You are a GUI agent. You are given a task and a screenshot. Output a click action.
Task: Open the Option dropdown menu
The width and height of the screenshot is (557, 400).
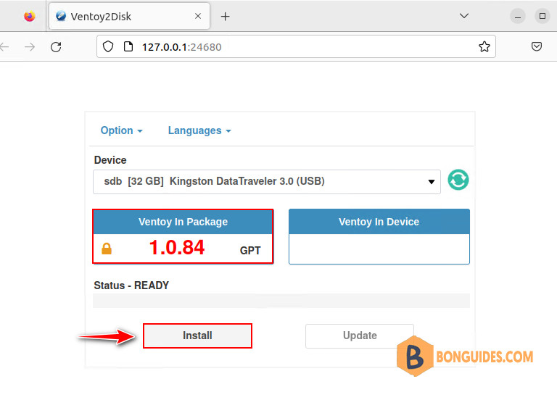tap(122, 130)
